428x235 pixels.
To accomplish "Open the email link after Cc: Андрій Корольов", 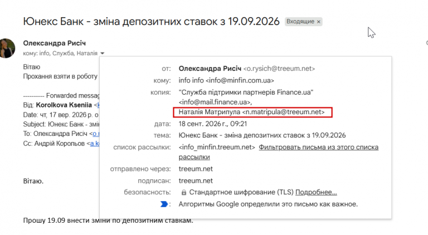I will [94, 144].
